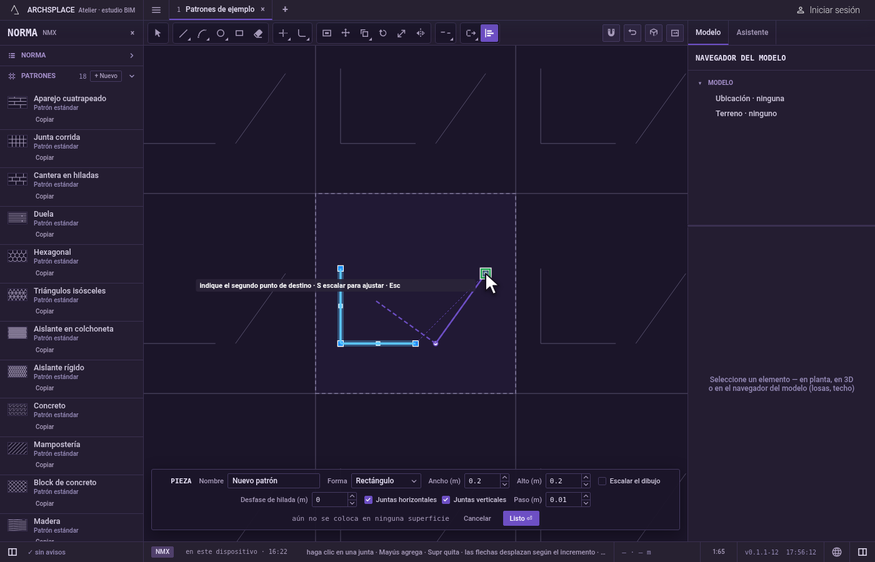Click the globe icon in status bar
Viewport: 875px width, 562px height.
(x=837, y=552)
